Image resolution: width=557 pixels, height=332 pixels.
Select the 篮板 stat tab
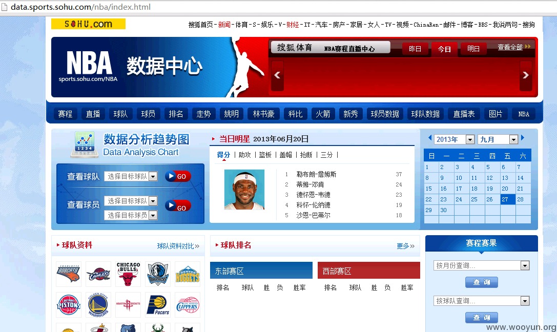pos(265,155)
